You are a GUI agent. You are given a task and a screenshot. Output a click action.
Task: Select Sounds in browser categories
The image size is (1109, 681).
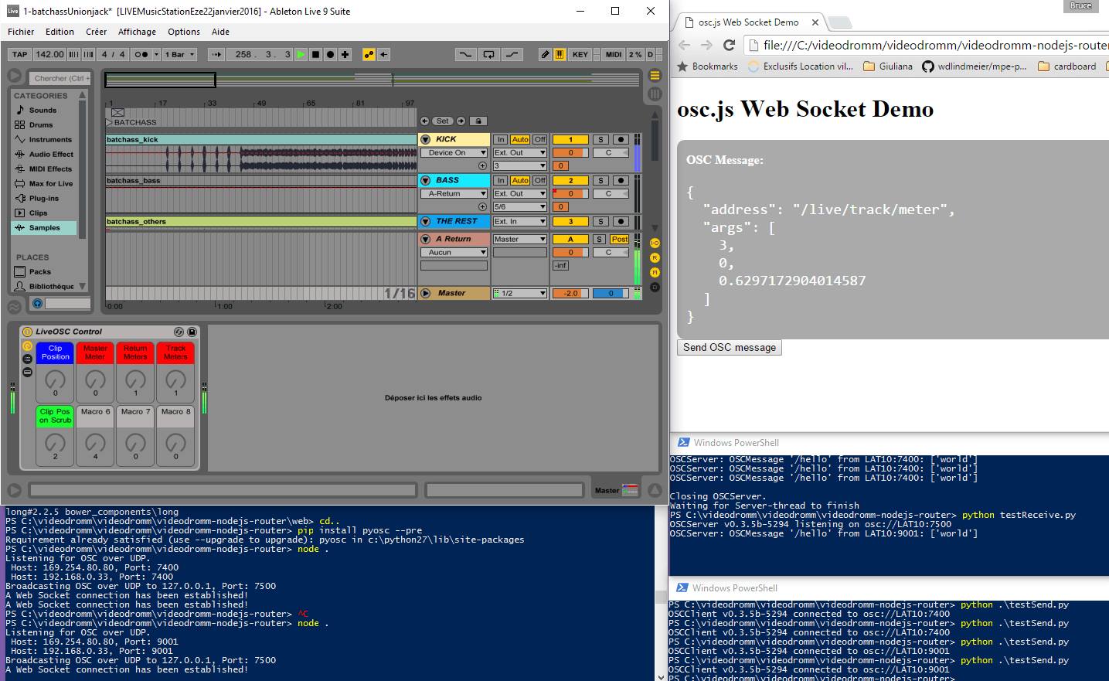pyautogui.click(x=43, y=110)
